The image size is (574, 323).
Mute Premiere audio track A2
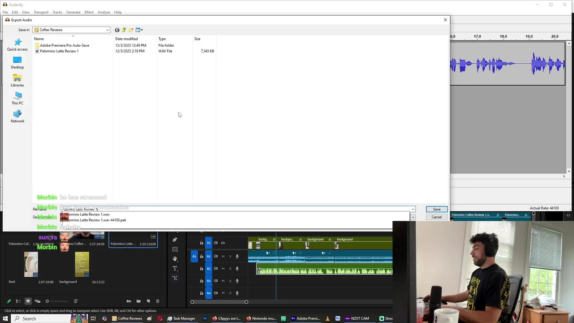[223, 269]
